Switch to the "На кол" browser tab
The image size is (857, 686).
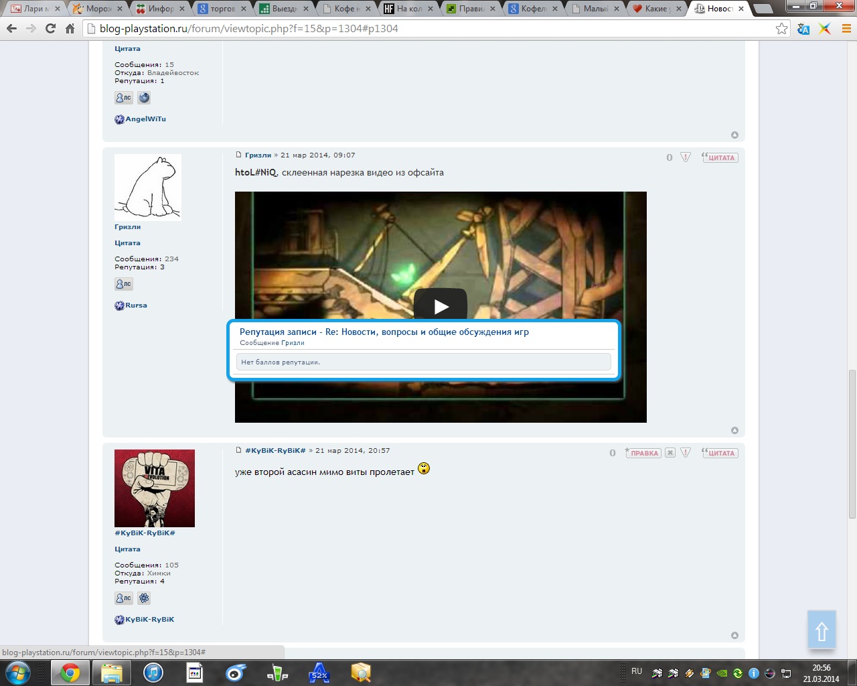tap(409, 9)
